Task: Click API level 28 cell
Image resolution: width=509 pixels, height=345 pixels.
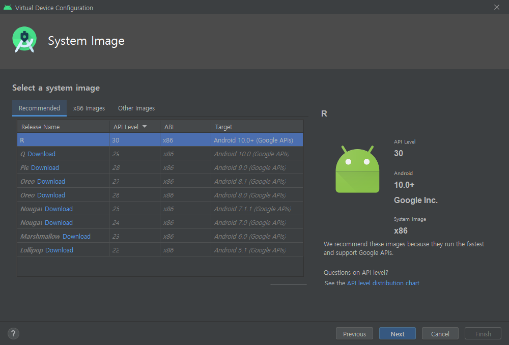Action: pos(134,167)
